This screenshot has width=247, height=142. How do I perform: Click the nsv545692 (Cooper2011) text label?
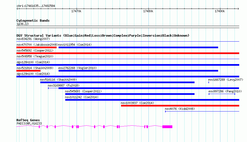[35, 50]
